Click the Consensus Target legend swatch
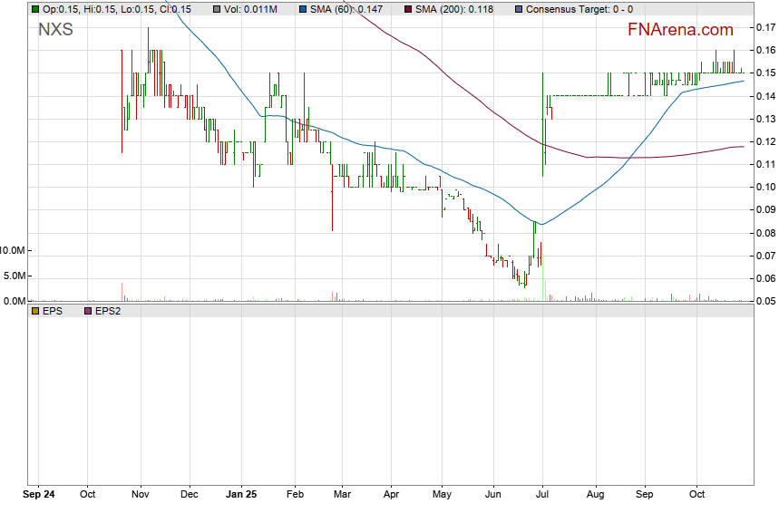Screen dimensions: 779x513 click(x=518, y=9)
